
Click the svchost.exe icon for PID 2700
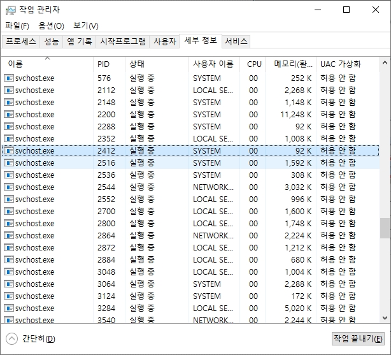[x=9, y=211]
